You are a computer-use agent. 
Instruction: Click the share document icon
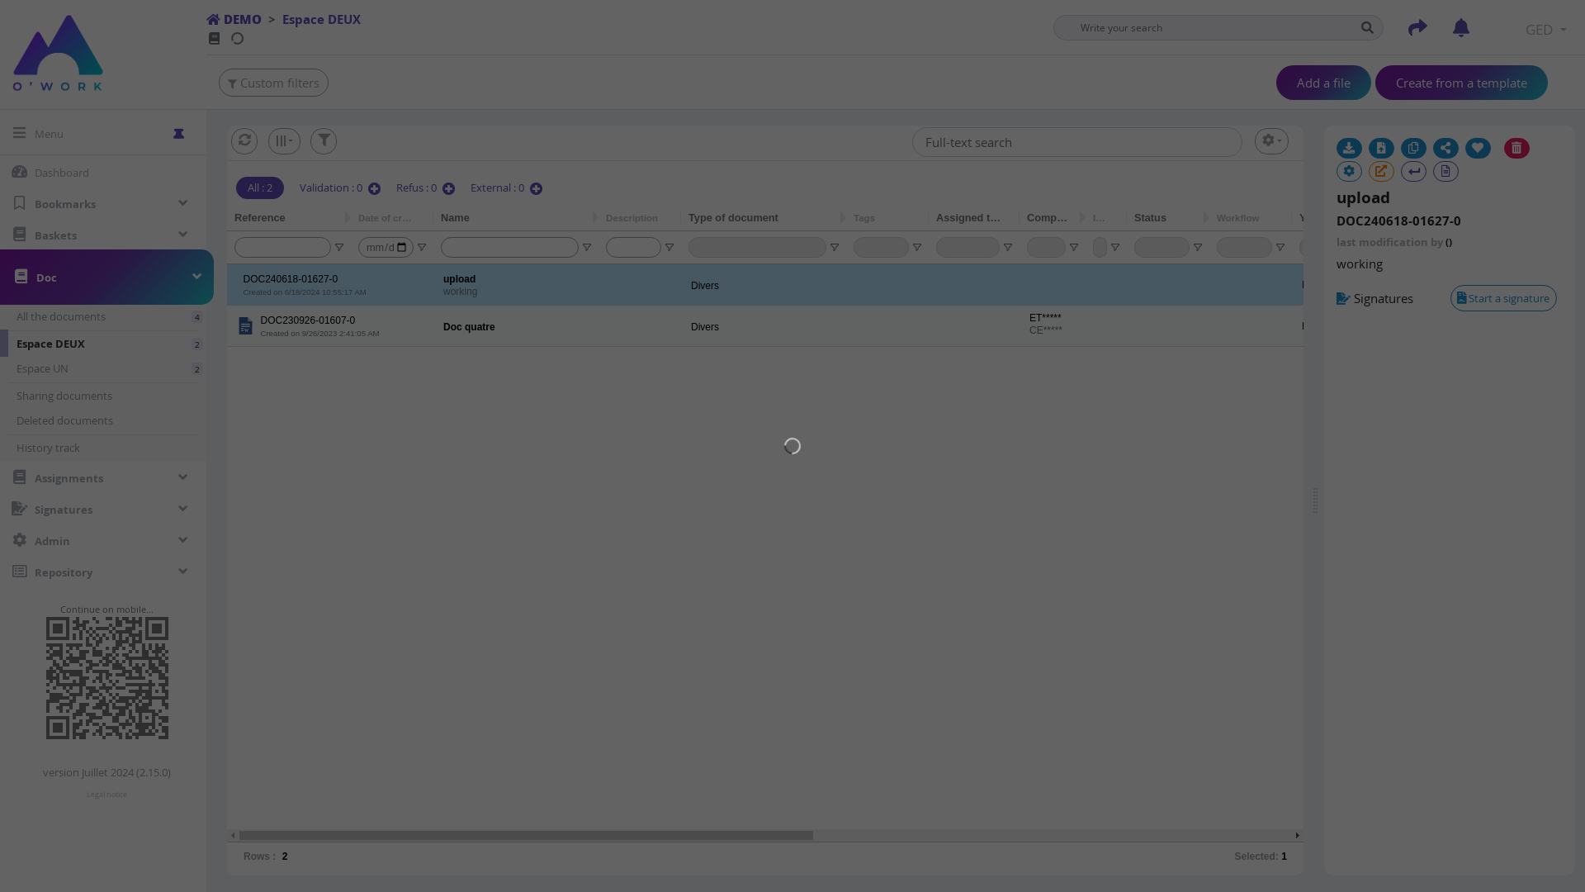pos(1445,149)
